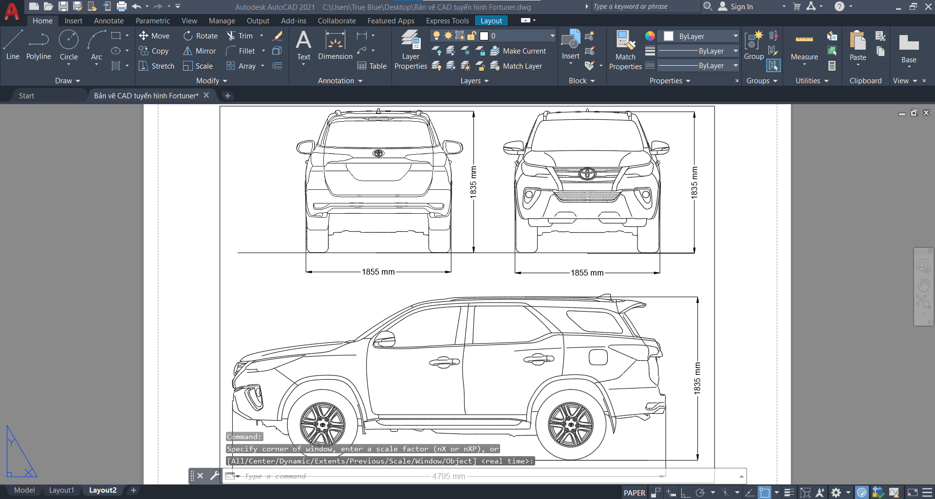
Task: Activate the Array tool
Action: coord(241,66)
